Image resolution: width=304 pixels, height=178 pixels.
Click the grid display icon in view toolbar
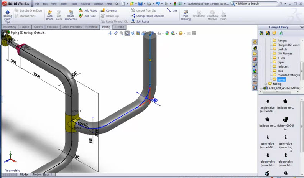[x=194, y=33]
